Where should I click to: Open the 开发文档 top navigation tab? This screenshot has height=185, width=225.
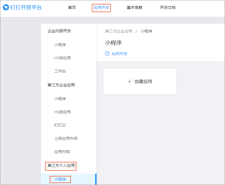click(168, 7)
